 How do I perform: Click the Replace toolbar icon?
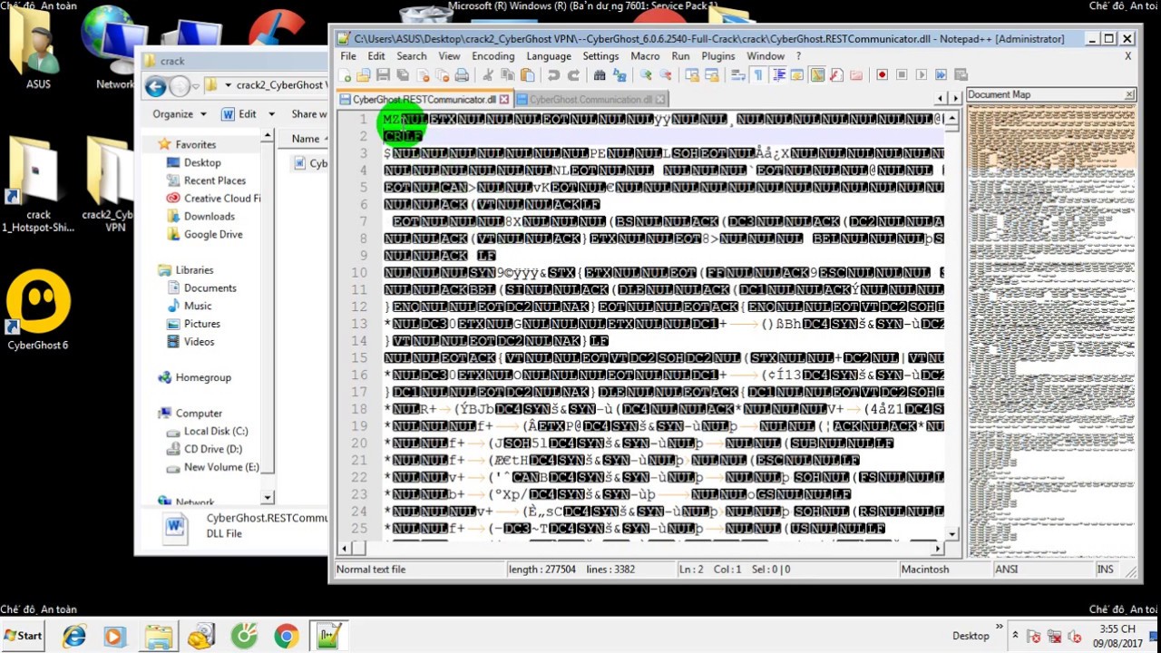pos(620,74)
